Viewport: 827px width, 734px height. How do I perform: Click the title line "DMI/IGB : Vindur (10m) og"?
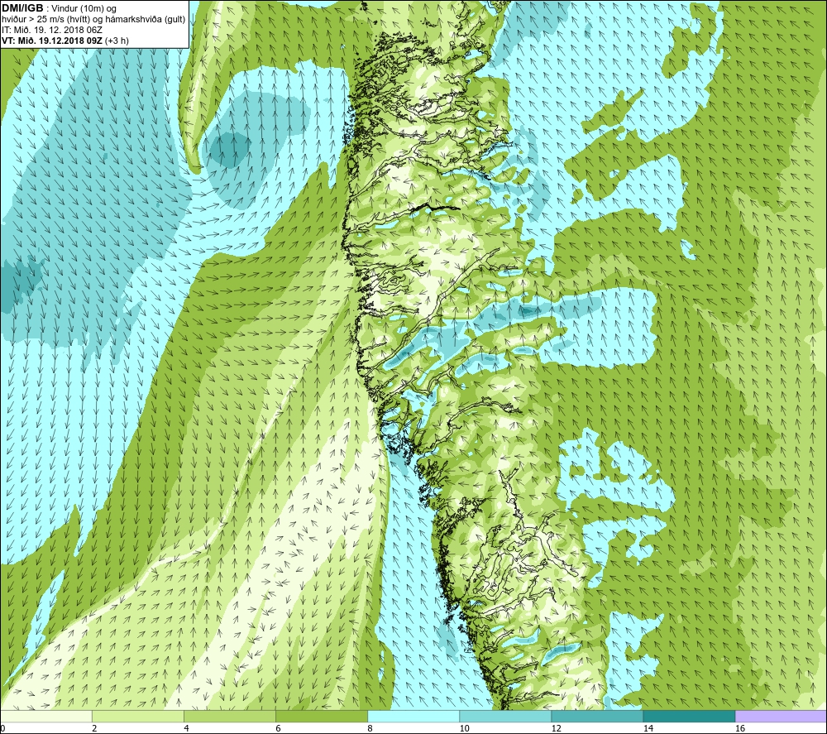59,8
